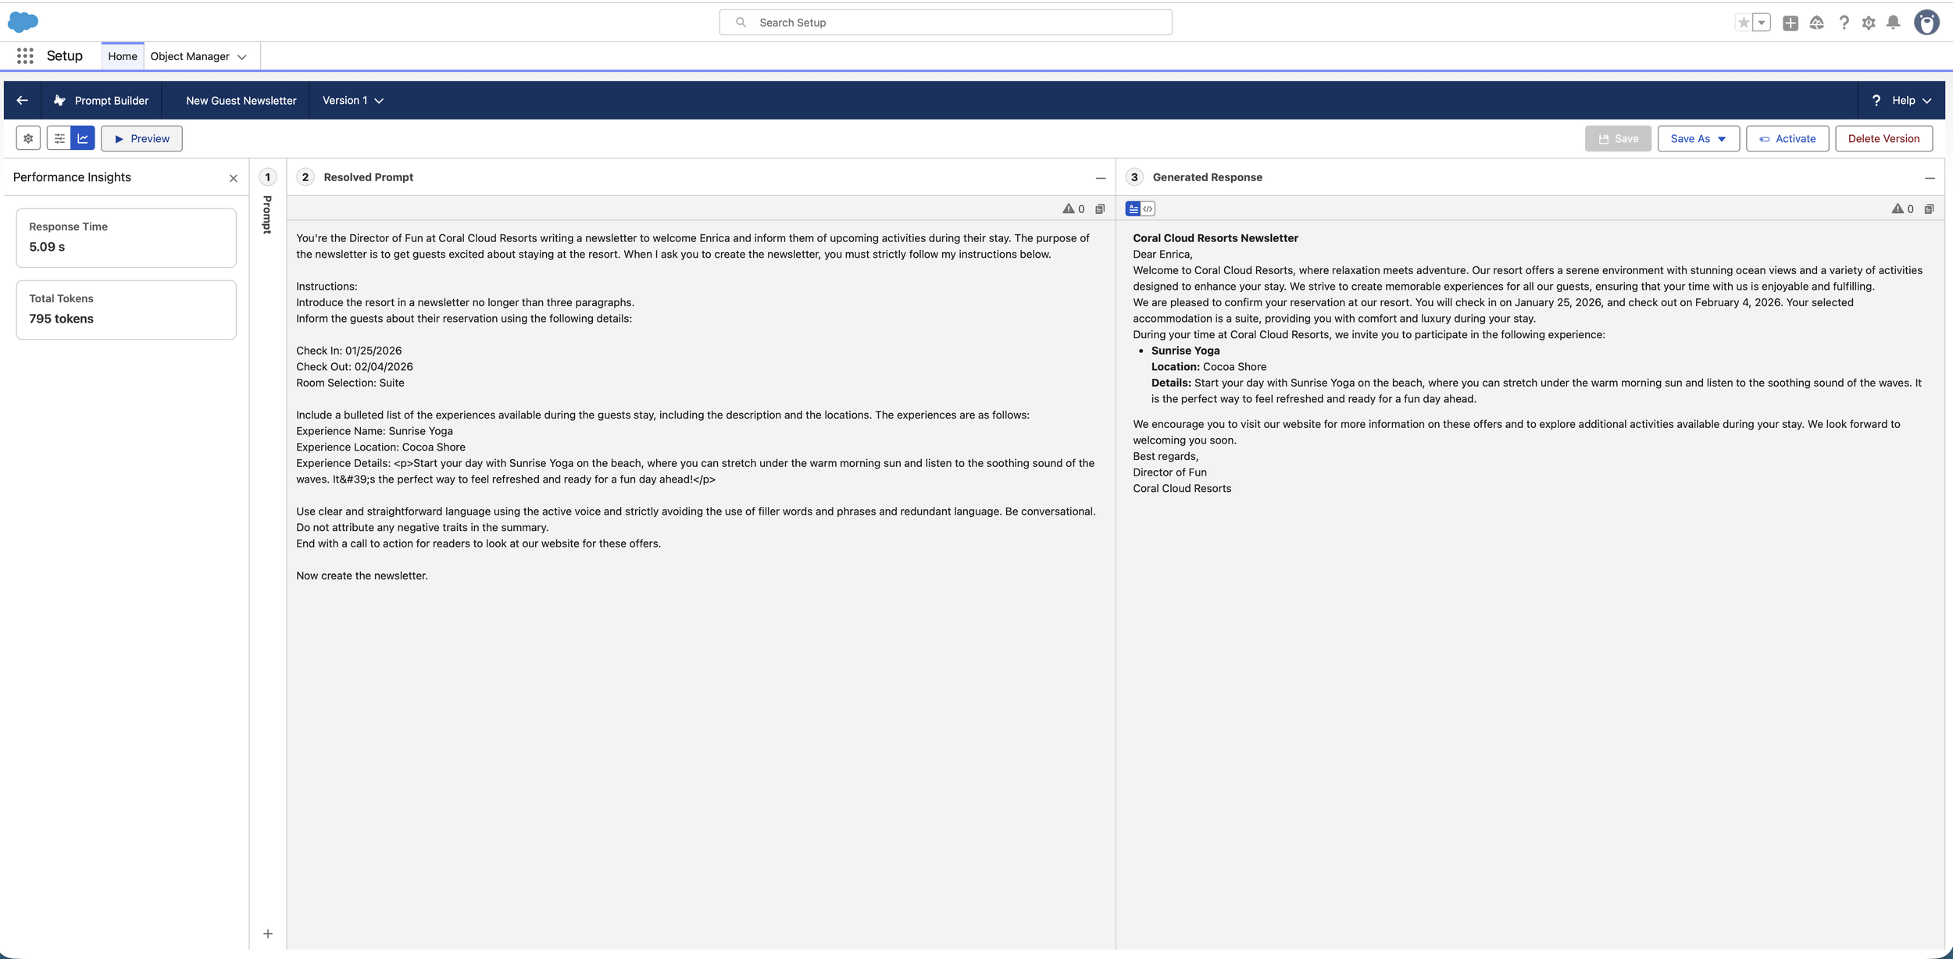Open the notifications bell
The image size is (1953, 959).
(1893, 23)
